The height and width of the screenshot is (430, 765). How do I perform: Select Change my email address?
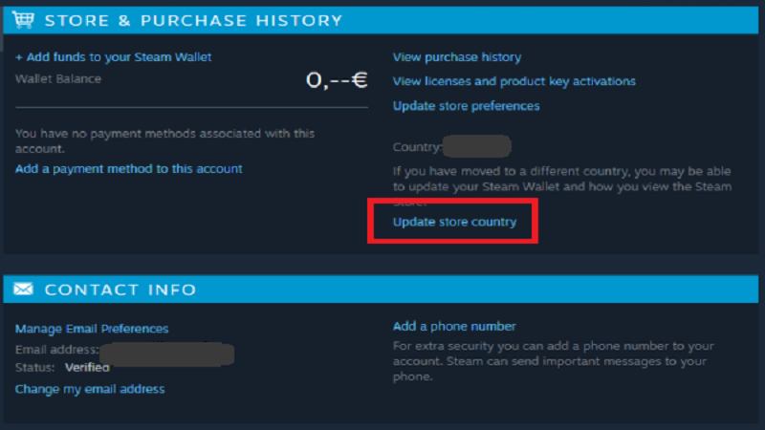[x=90, y=389]
